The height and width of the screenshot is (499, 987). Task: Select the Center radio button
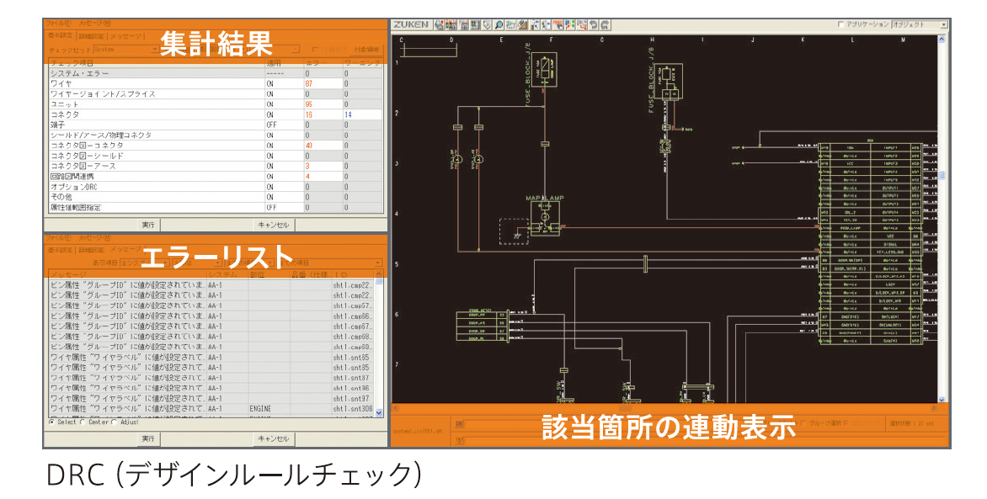click(x=83, y=422)
